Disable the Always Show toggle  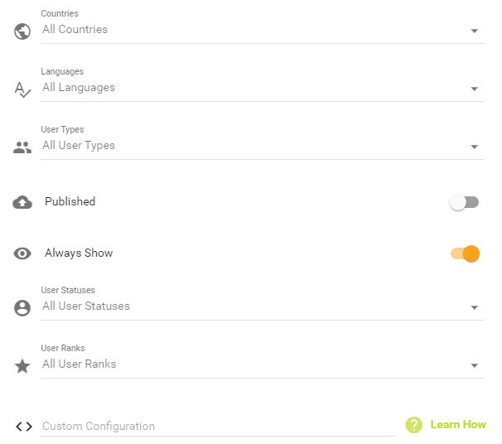pyautogui.click(x=465, y=253)
